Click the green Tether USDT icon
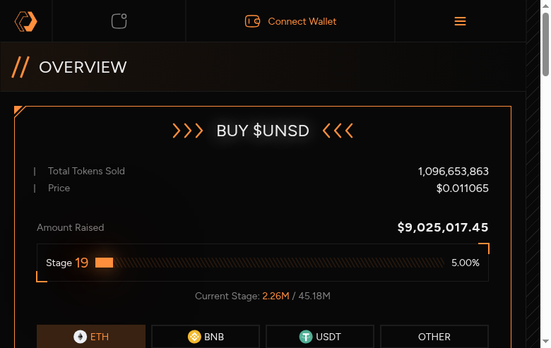 click(306, 337)
